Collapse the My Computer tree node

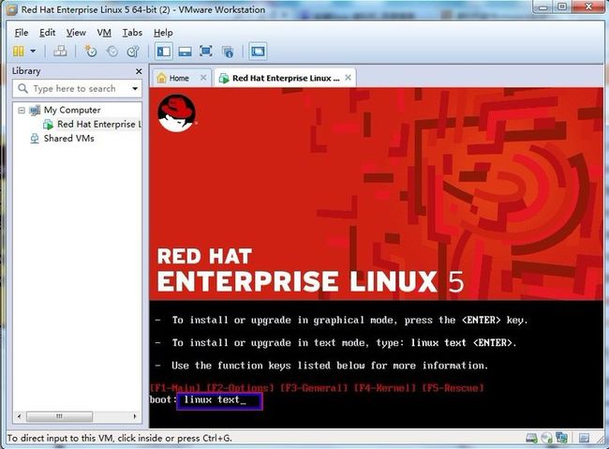[22, 111]
